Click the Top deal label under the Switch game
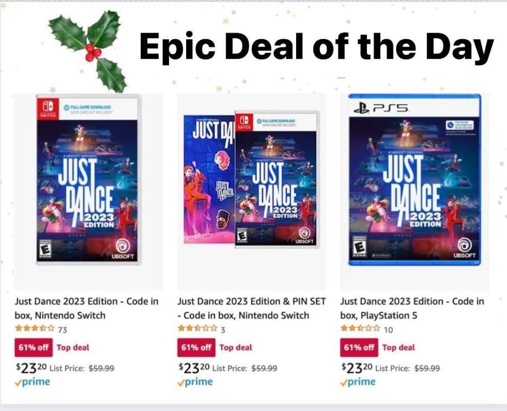The height and width of the screenshot is (411, 507). click(x=73, y=348)
